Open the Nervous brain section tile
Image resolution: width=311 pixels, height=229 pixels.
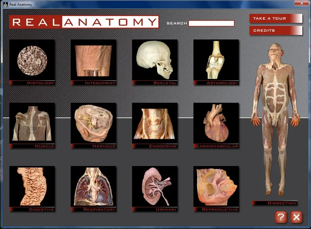[x=93, y=125]
